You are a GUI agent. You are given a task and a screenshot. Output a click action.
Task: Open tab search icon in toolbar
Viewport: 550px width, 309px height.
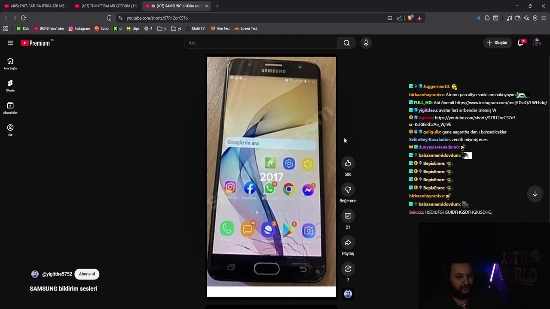(495, 18)
